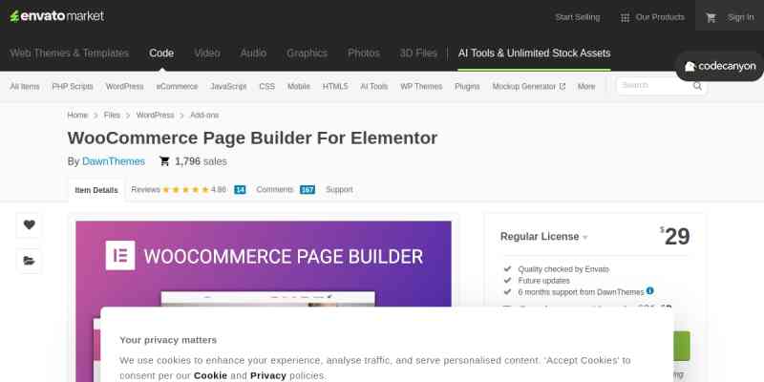
Task: Click the WooCommerce Page Builder preview image
Action: [263, 277]
